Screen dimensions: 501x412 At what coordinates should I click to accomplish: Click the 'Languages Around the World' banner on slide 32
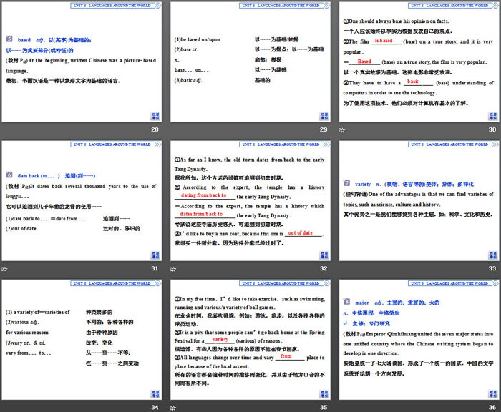point(284,144)
